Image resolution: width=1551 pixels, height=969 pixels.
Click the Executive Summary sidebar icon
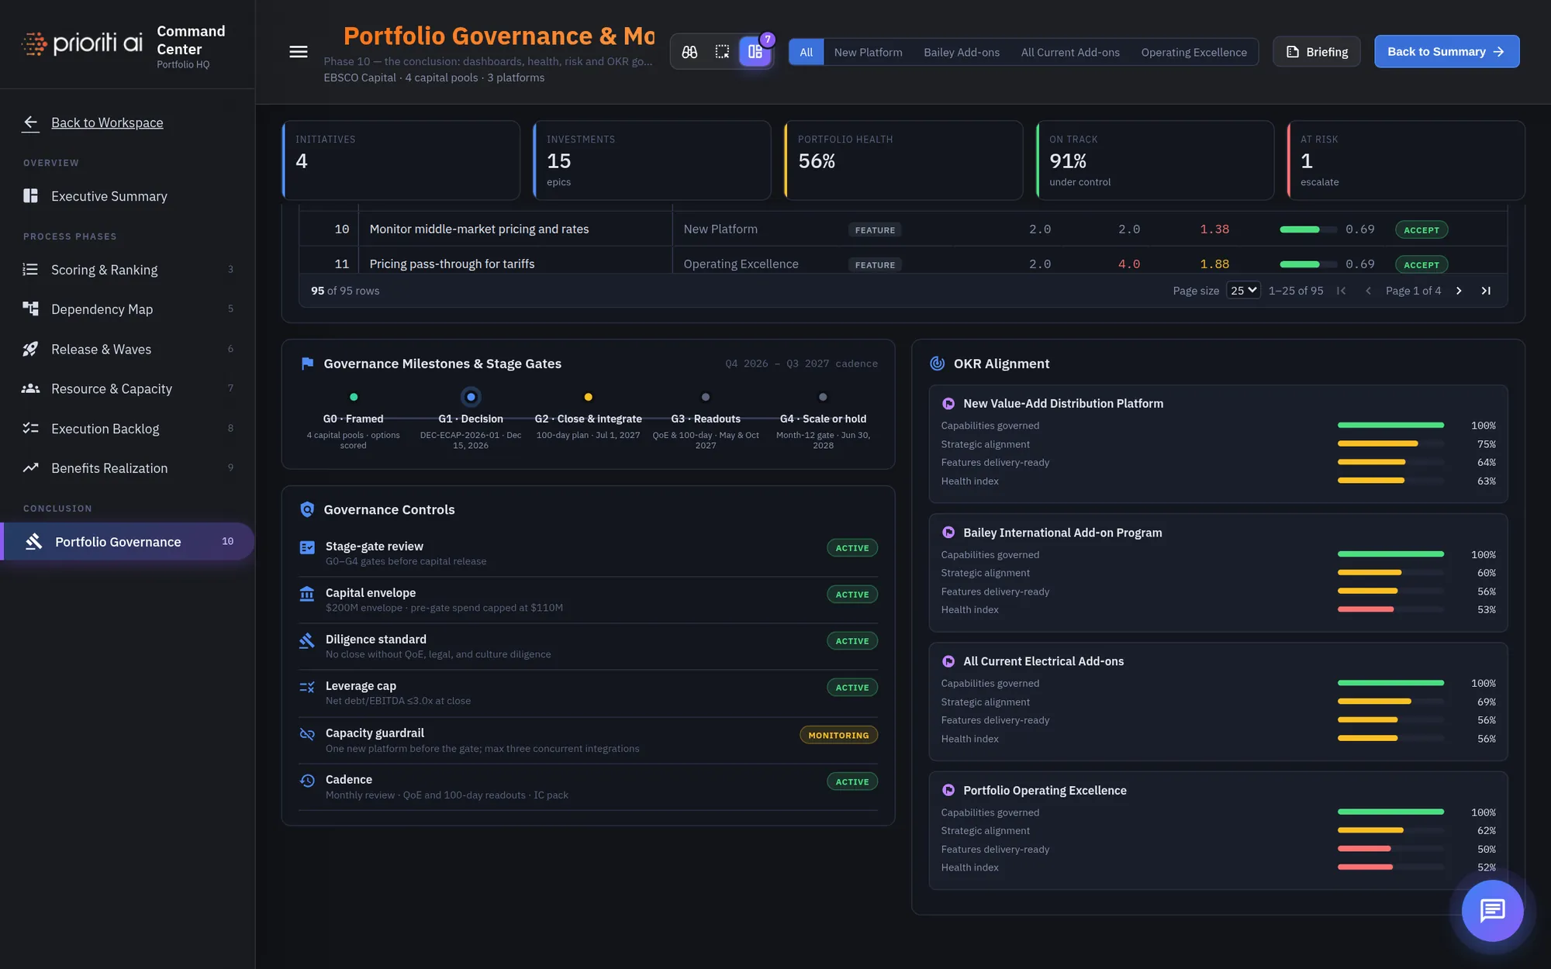pos(31,196)
